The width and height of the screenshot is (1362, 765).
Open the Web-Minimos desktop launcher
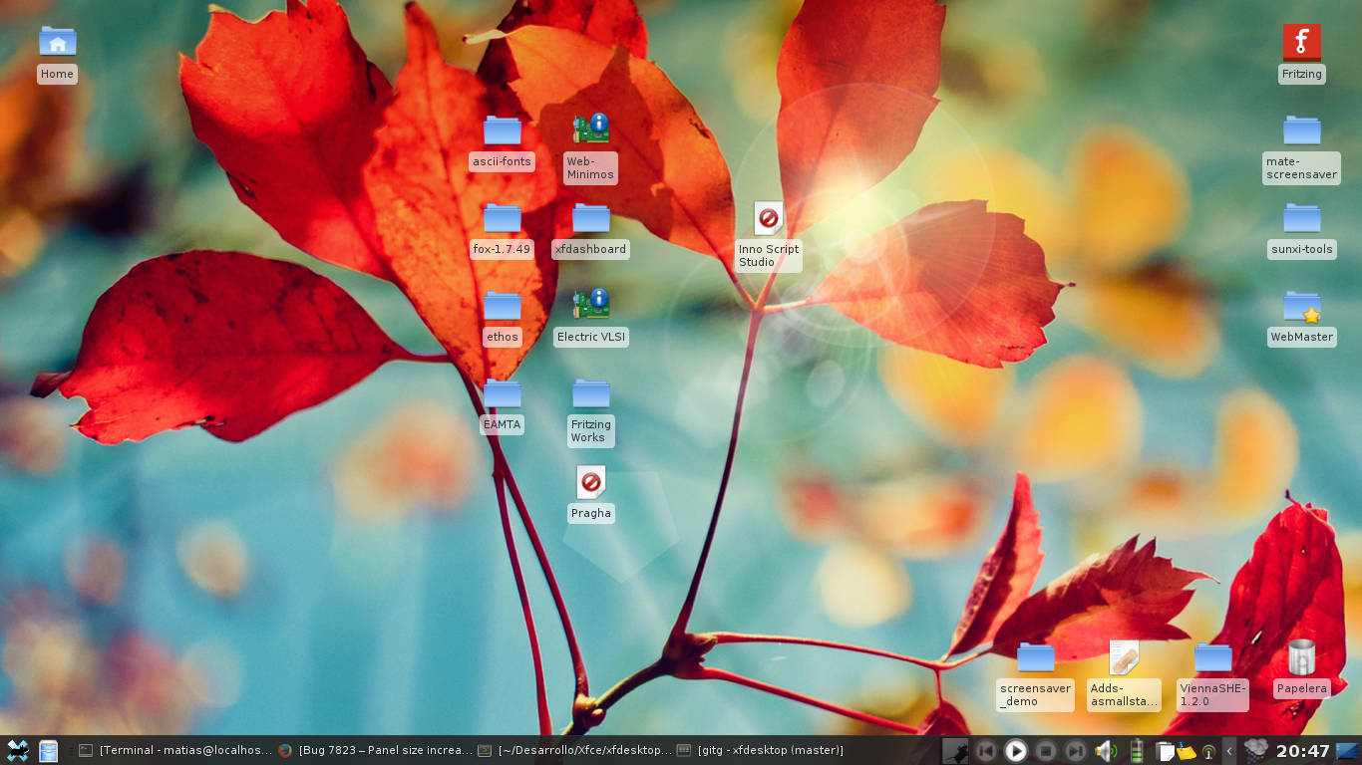(x=591, y=129)
